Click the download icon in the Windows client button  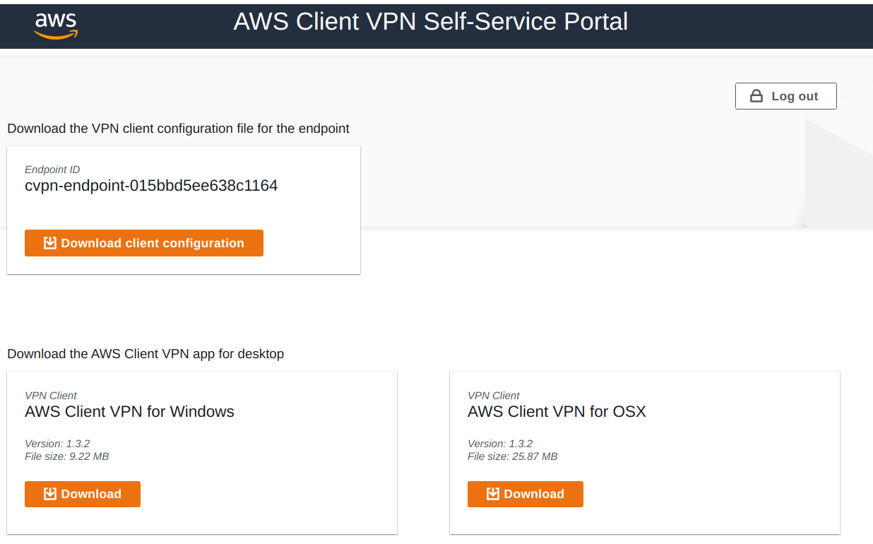tap(49, 494)
